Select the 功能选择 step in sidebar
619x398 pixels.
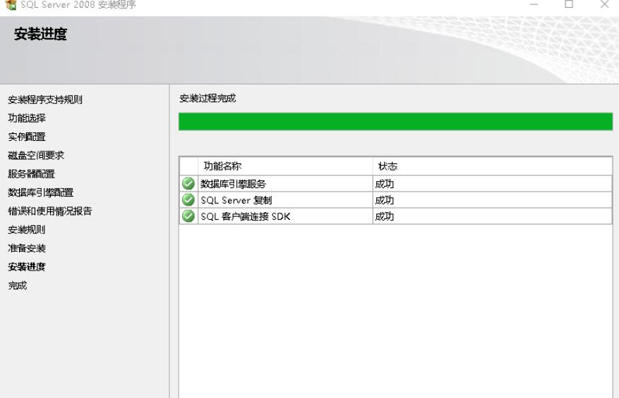(26, 118)
